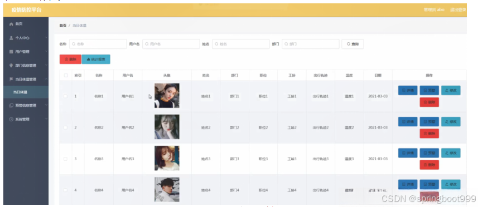Select the 出行轨迹1 cell

[x=320, y=96]
